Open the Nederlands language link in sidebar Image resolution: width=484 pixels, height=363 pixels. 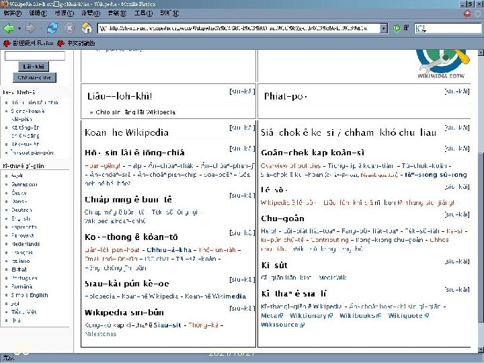(26, 244)
